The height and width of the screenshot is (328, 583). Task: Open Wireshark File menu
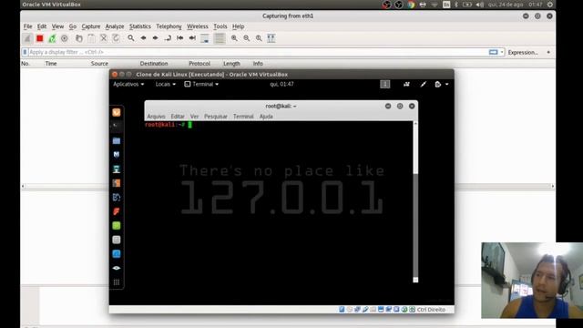tap(28, 26)
